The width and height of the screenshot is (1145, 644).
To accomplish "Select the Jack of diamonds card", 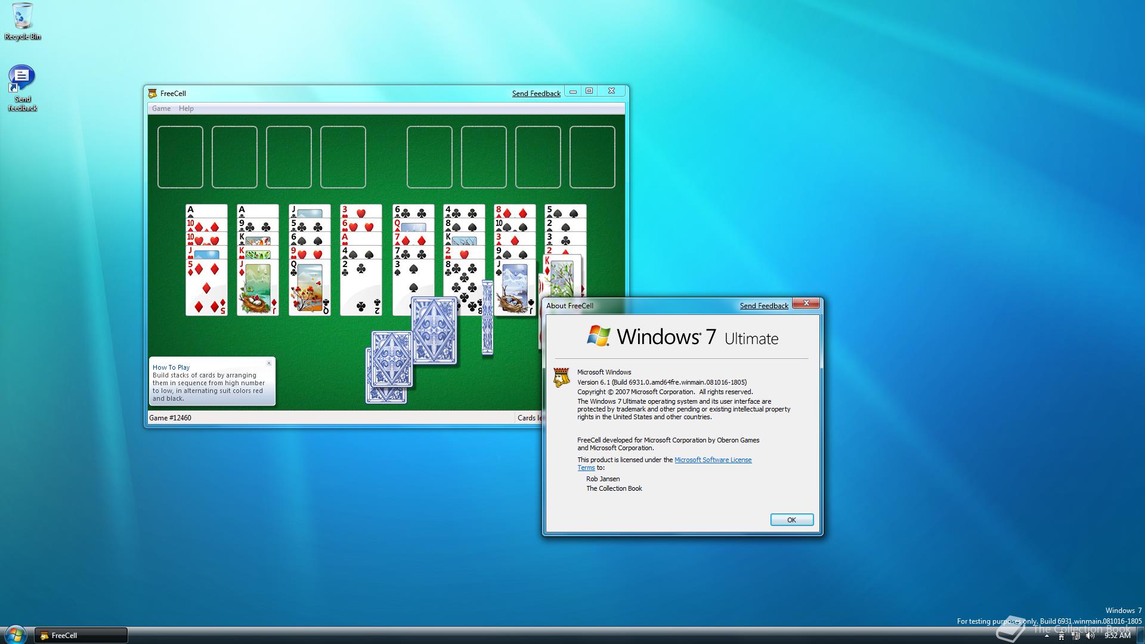I will click(x=258, y=287).
